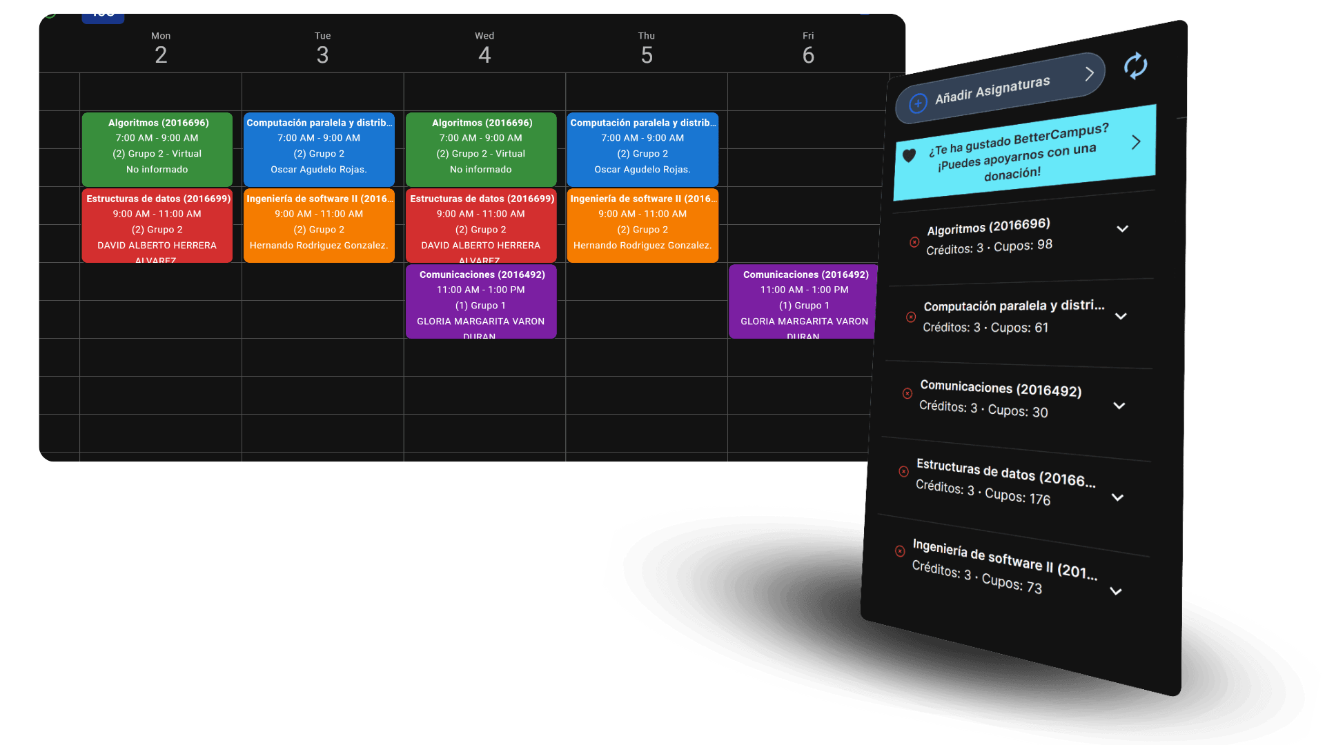Click the refresh sync icon

pyautogui.click(x=1135, y=66)
